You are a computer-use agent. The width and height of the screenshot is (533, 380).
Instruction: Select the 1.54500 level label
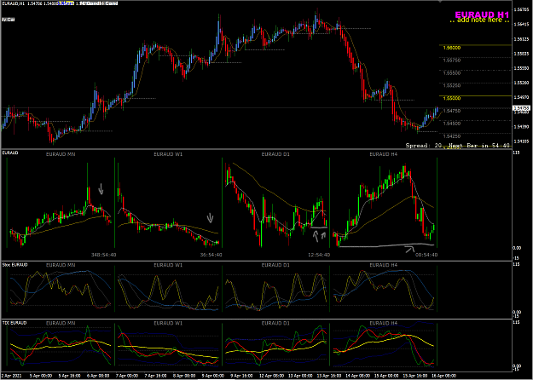[x=452, y=124]
